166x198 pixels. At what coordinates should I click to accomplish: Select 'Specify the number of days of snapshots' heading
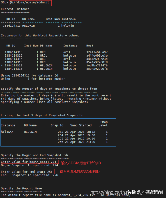pyautogui.click(x=49, y=89)
